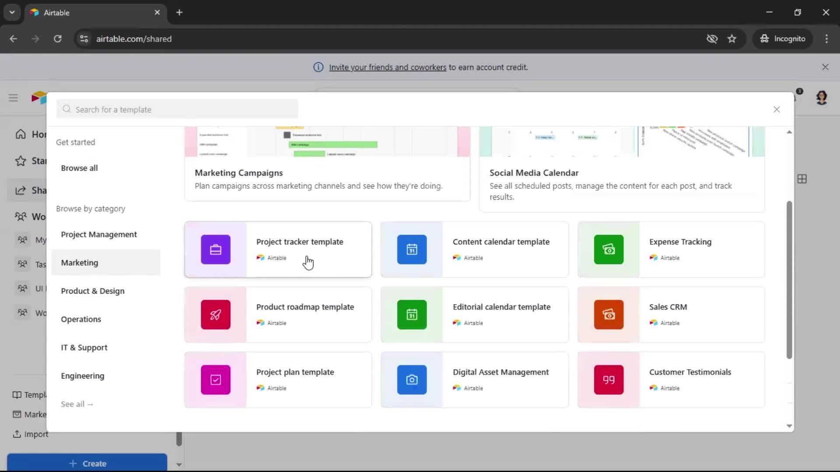Screen dimensions: 840x472
Task: Click the info icon in the banner
Action: (318, 67)
